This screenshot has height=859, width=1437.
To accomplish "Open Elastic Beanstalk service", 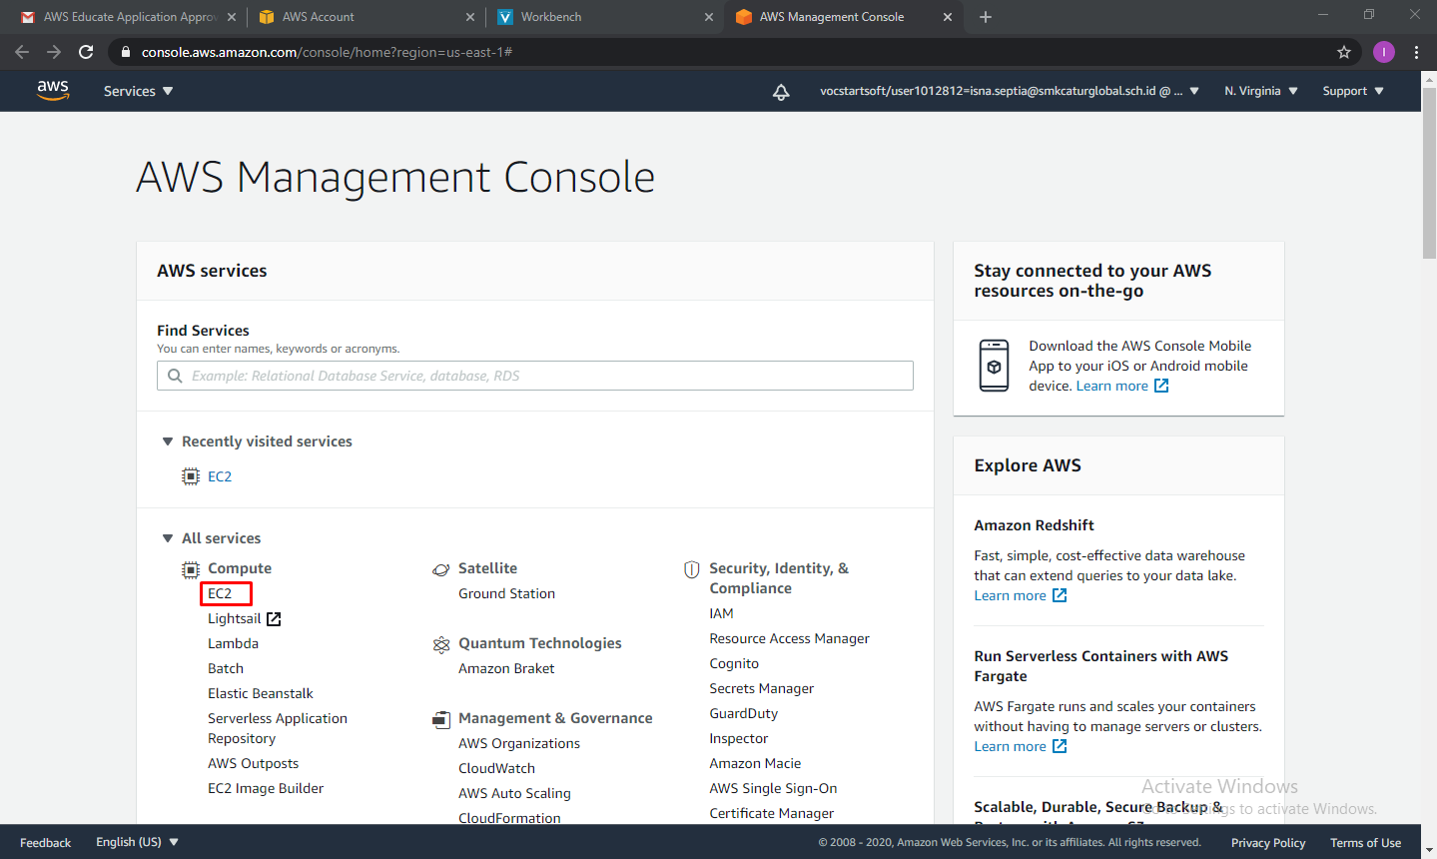I will point(260,693).
